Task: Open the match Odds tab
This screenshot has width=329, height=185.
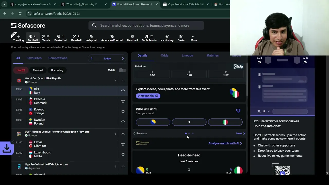Action: tap(164, 55)
